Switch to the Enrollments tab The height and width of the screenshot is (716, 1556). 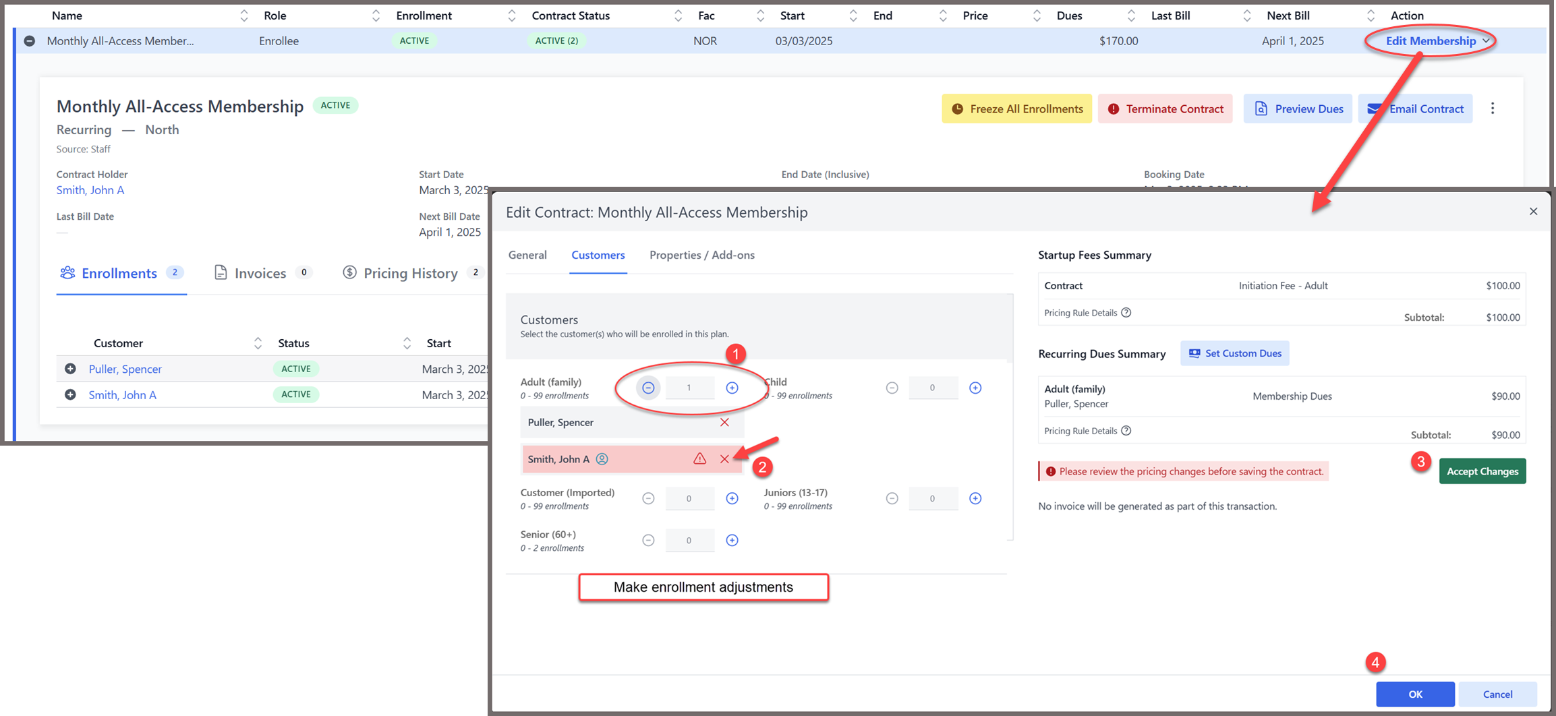tap(121, 273)
